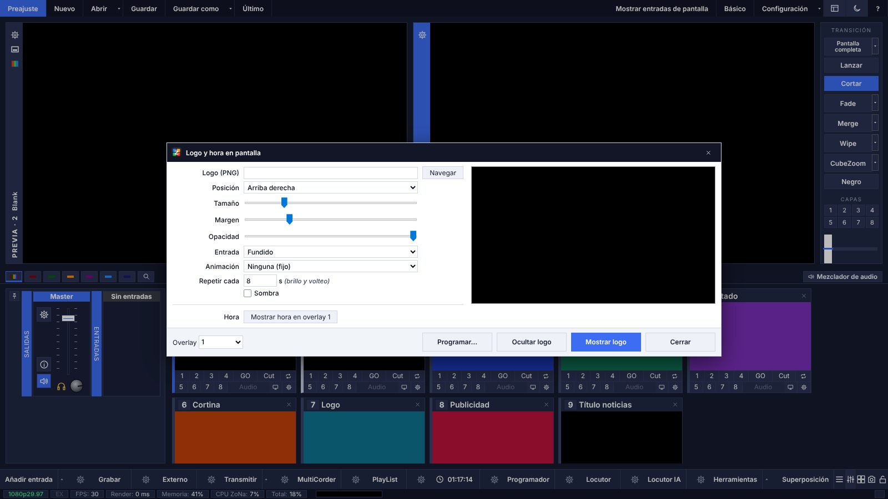Toggle Master headphones monitoring
This screenshot has width=888, height=499.
pyautogui.click(x=61, y=386)
